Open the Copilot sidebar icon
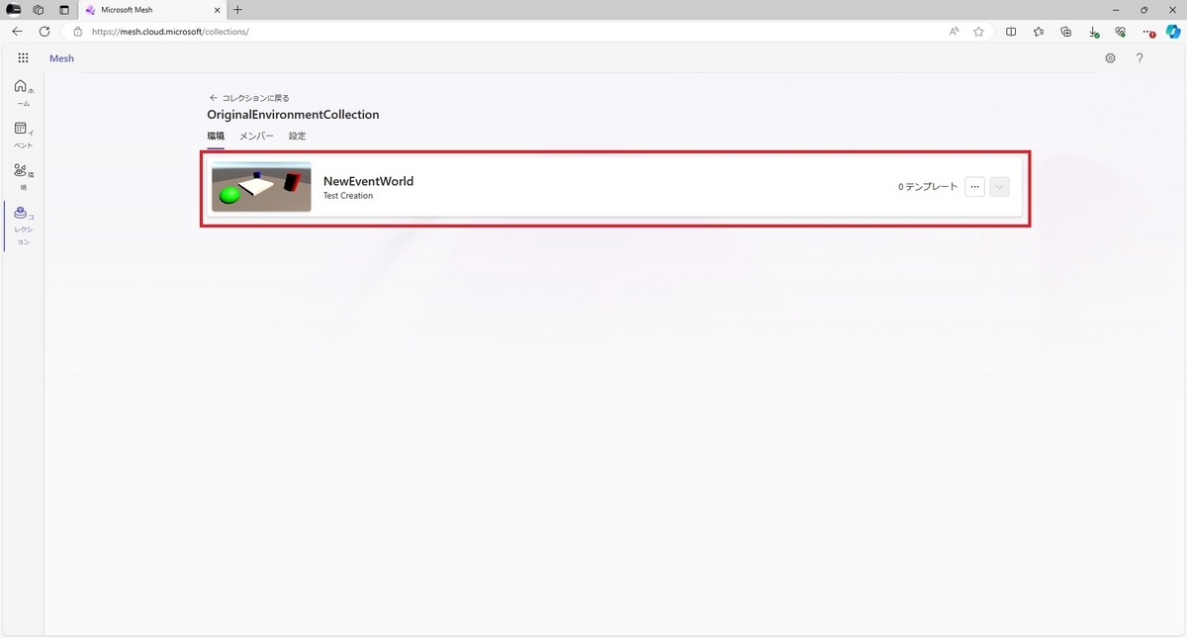1187x638 pixels. click(1173, 32)
